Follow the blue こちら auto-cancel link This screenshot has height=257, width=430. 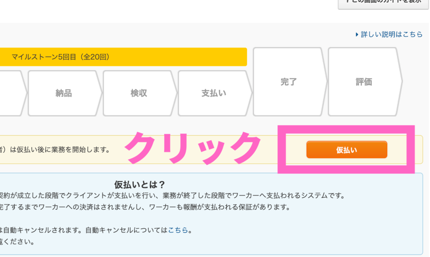[x=178, y=230]
